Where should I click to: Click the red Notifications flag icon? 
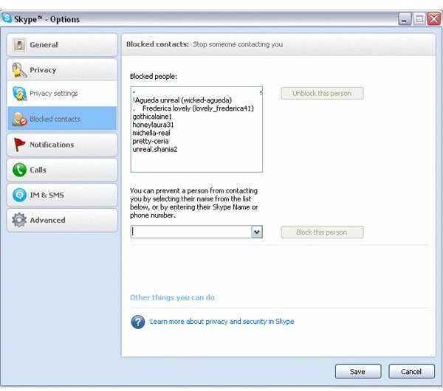(x=19, y=145)
